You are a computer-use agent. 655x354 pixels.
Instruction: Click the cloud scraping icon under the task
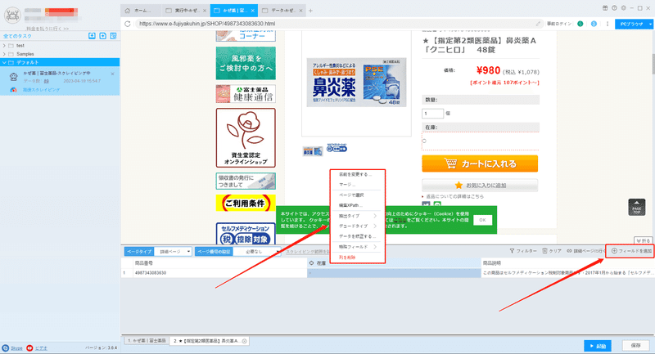[13, 90]
